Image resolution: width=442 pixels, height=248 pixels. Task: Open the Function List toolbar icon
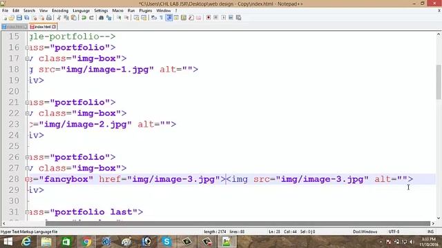pos(191,18)
